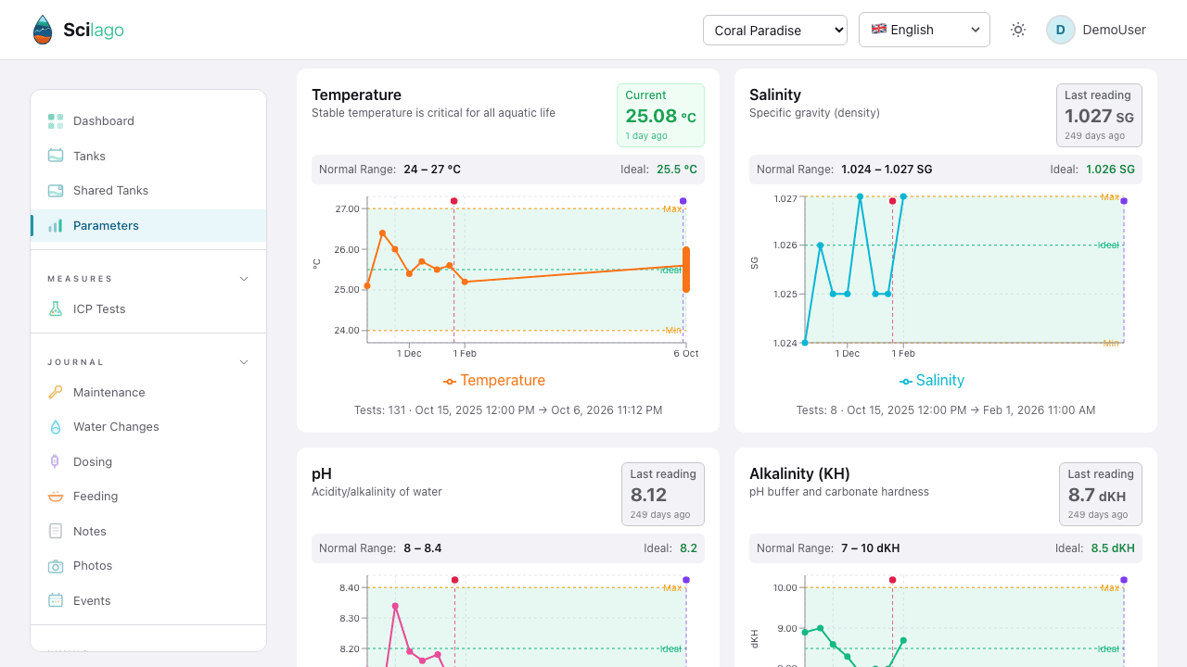Image resolution: width=1187 pixels, height=667 pixels.
Task: Open Maintenance in the Journal section
Action: coord(148,393)
